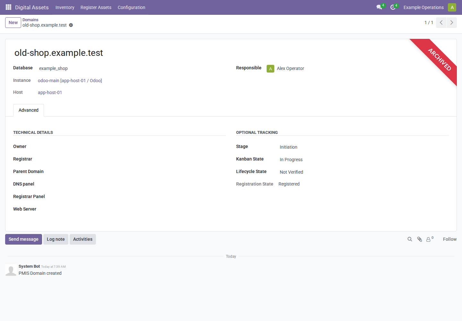
Task: Click the Alex Operator responsible name
Action: click(290, 68)
